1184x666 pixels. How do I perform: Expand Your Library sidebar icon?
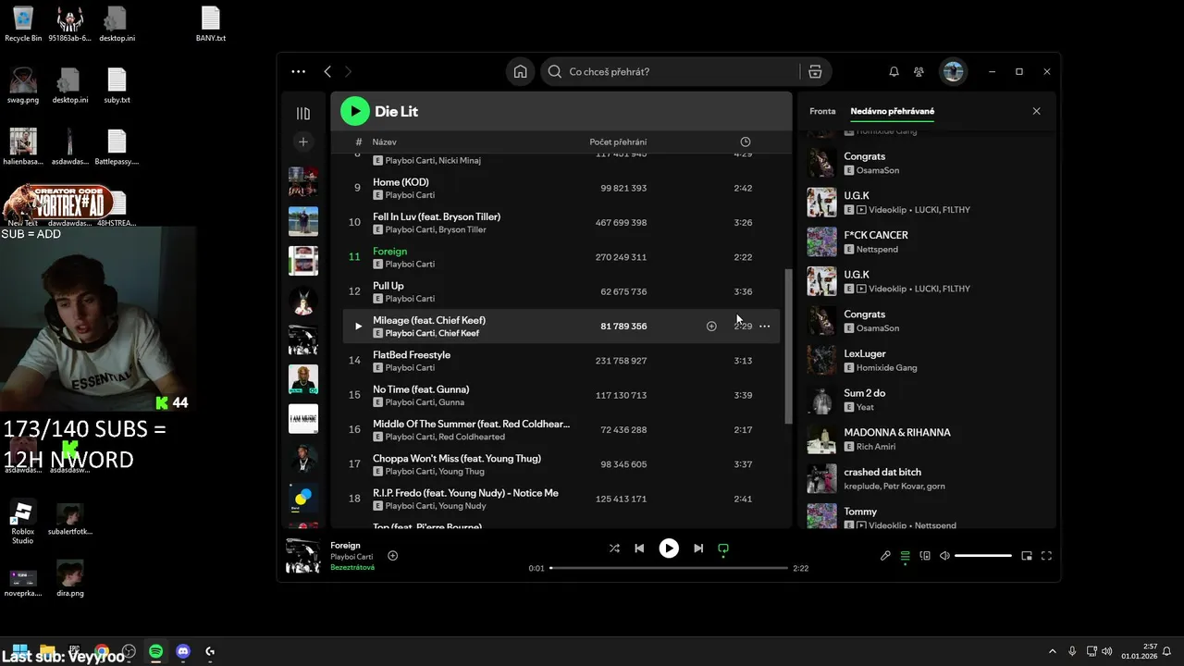[303, 113]
